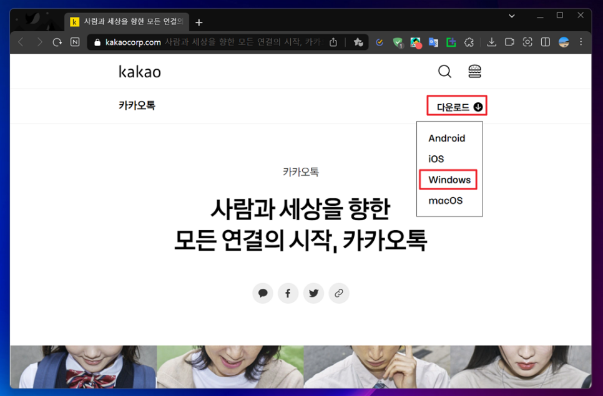Share the page on Twitter
603x396 pixels.
click(x=313, y=294)
